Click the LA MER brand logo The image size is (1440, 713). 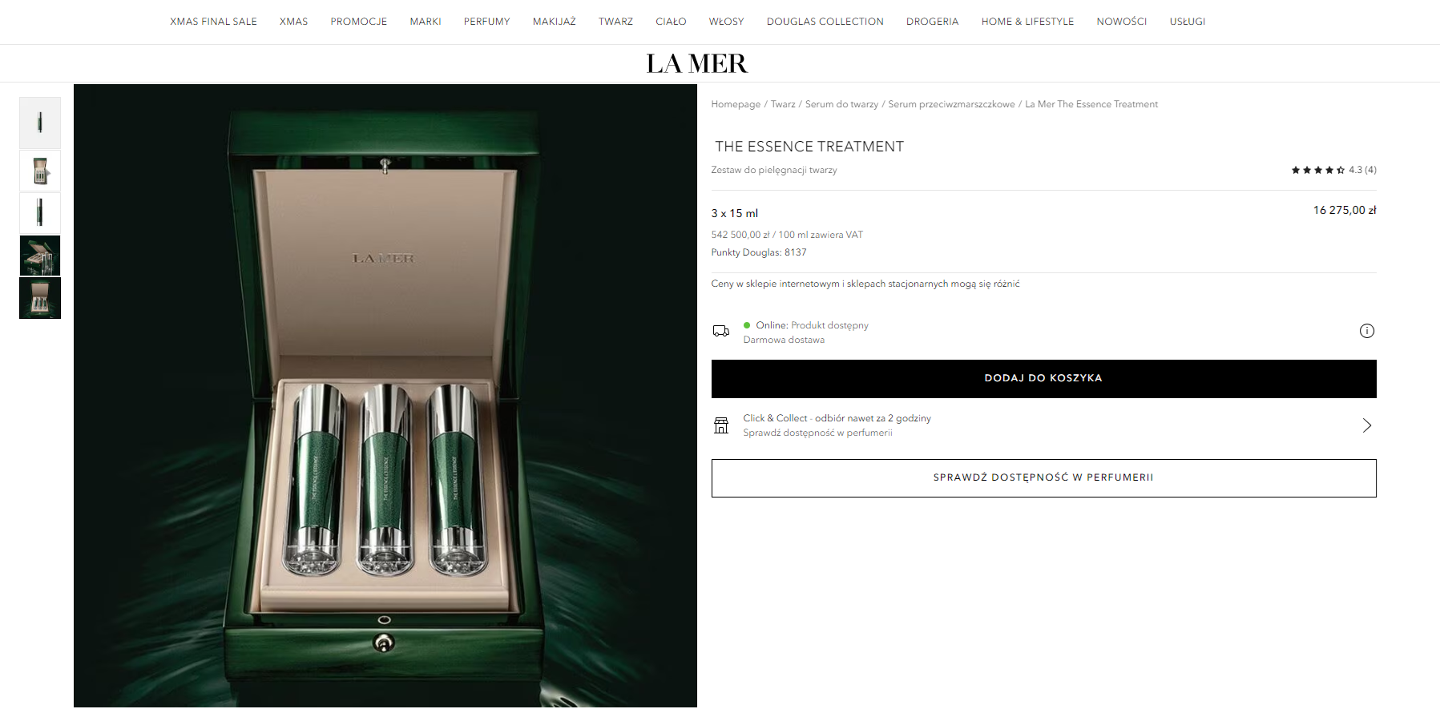pos(697,63)
